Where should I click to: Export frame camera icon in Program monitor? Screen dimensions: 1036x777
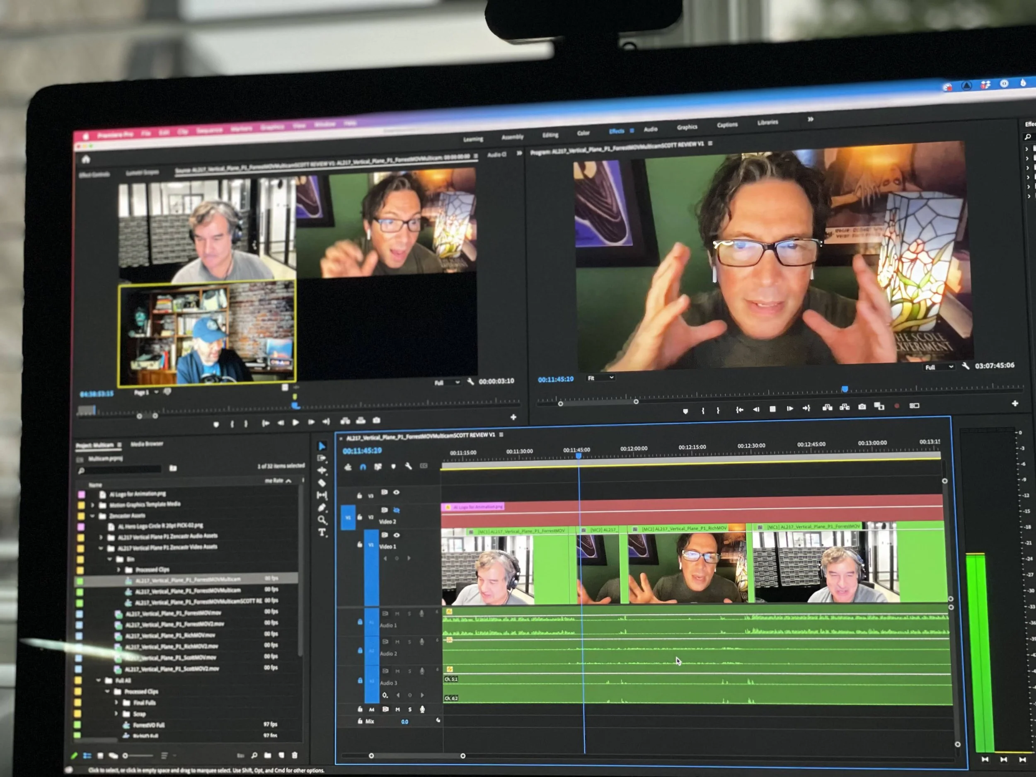coord(862,407)
